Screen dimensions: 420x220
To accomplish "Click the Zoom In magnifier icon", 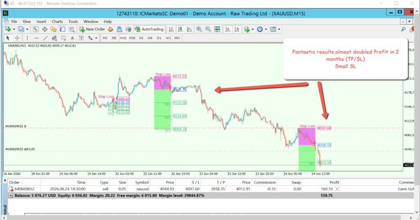I will 199,29.
